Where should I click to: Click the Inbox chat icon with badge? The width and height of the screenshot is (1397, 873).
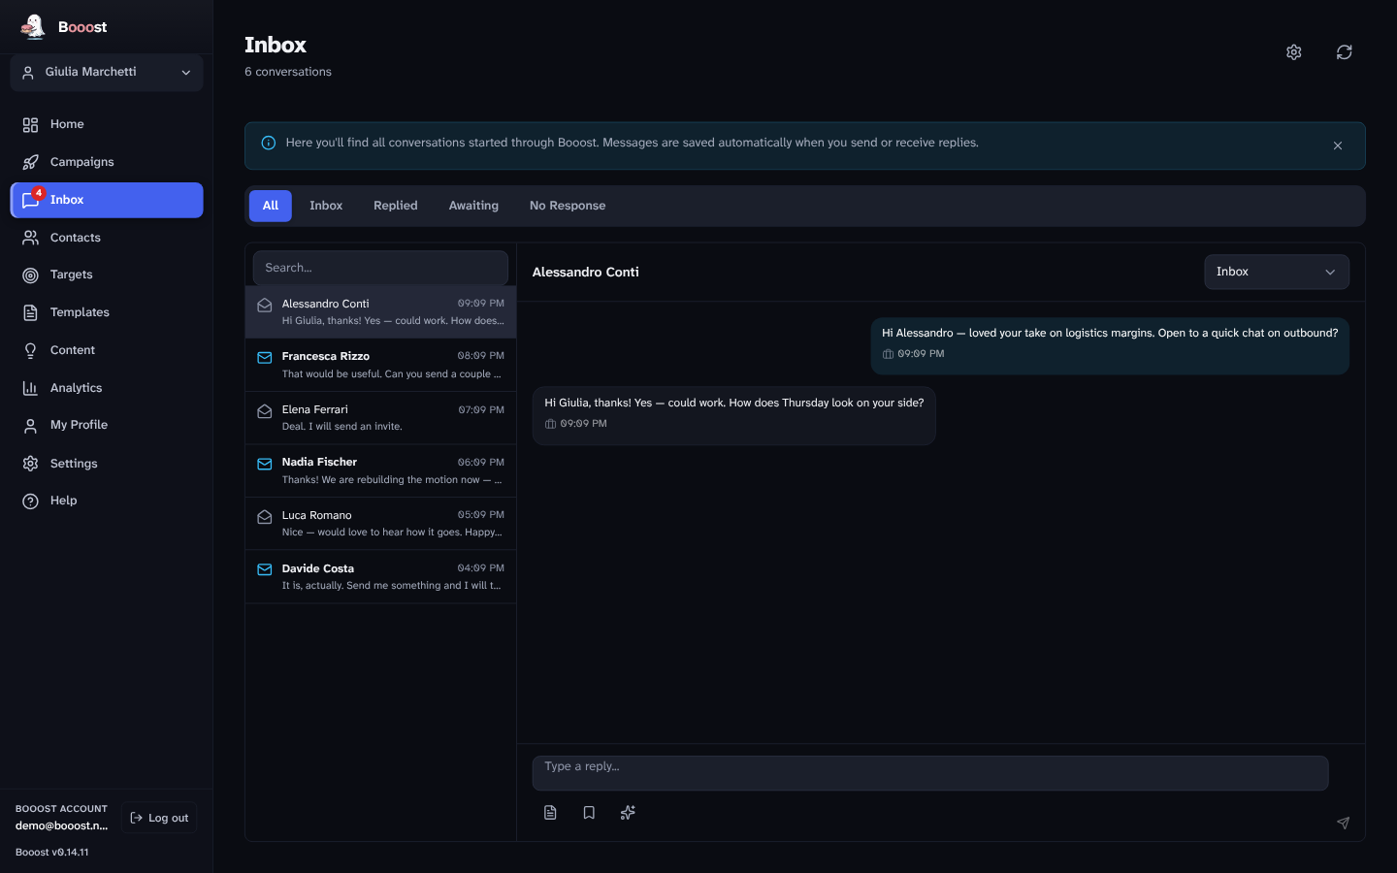click(x=31, y=200)
